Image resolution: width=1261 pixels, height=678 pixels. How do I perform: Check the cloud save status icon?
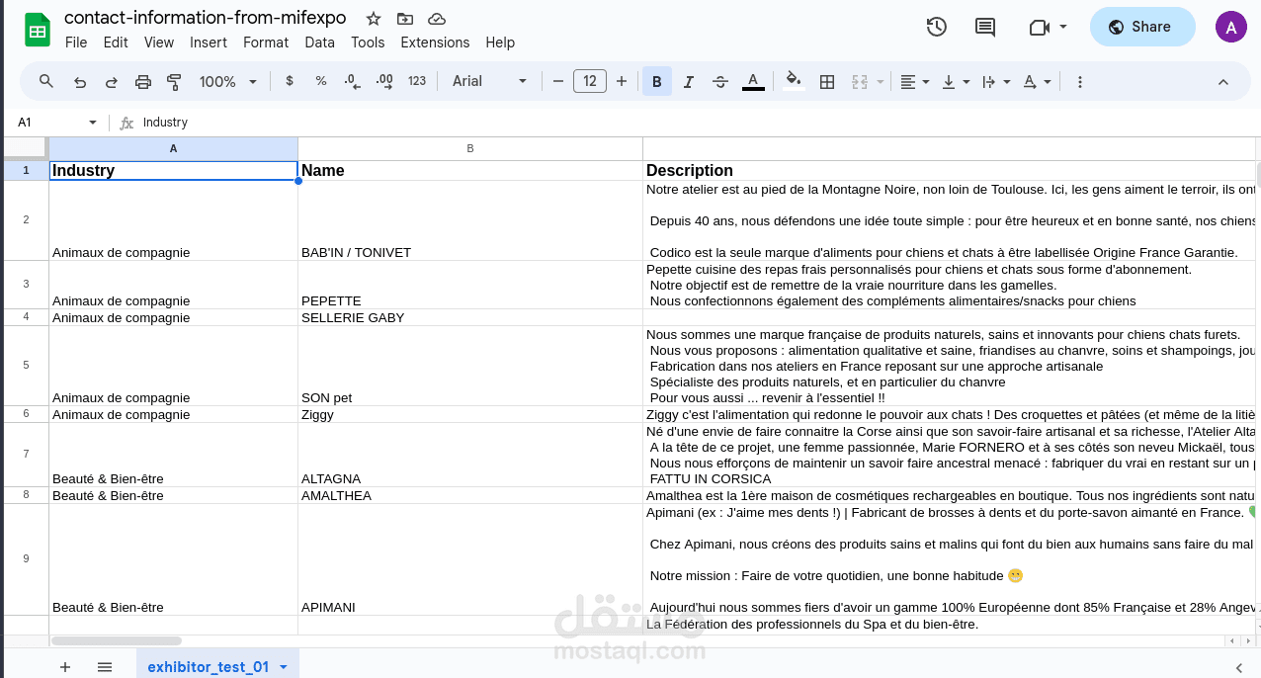tap(437, 19)
